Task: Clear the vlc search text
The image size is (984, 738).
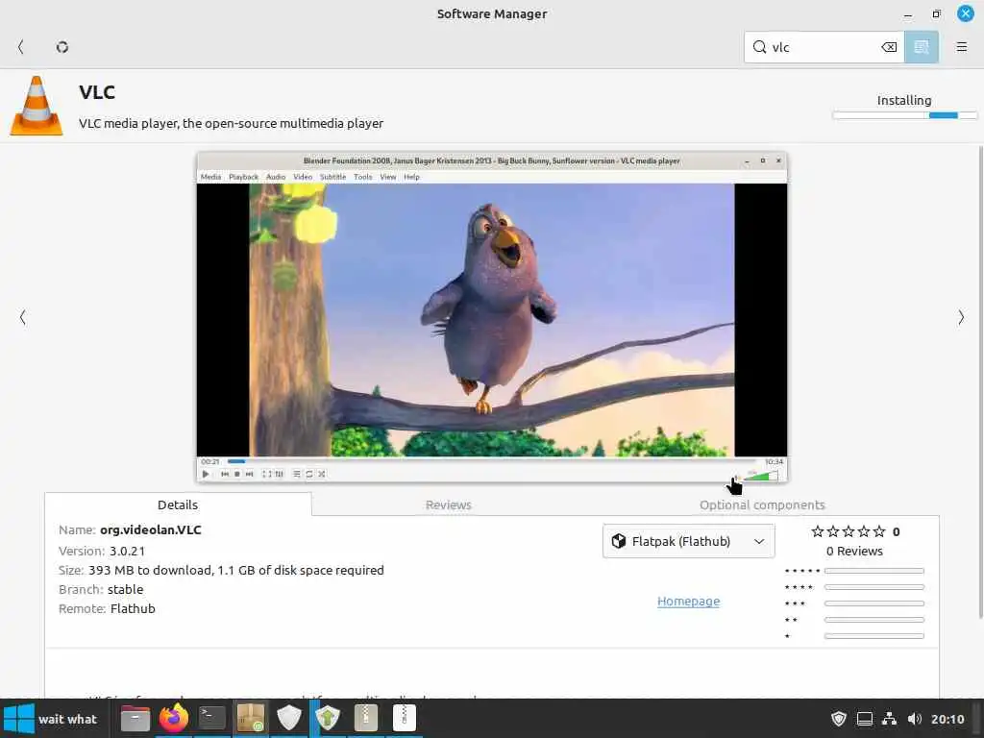Action: tap(889, 47)
